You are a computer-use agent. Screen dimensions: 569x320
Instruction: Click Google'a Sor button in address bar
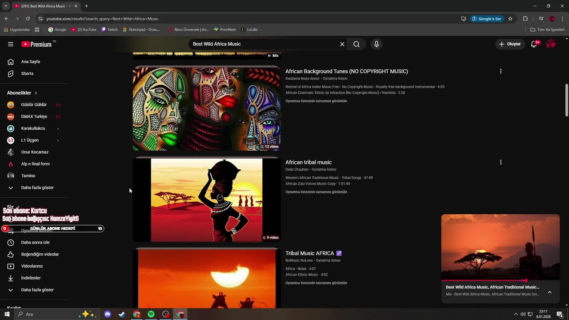tap(487, 19)
